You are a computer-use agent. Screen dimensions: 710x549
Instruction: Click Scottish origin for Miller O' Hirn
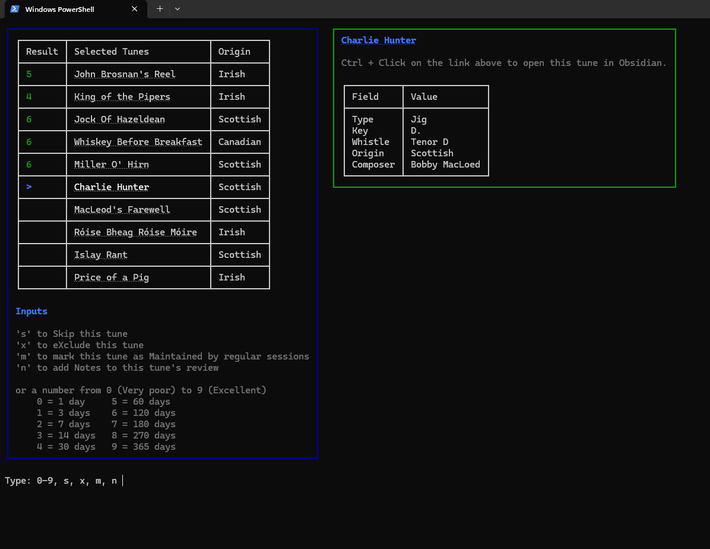[x=239, y=165]
